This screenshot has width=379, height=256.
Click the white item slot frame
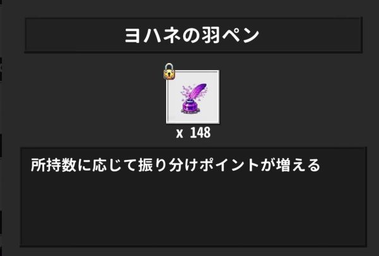pyautogui.click(x=193, y=97)
